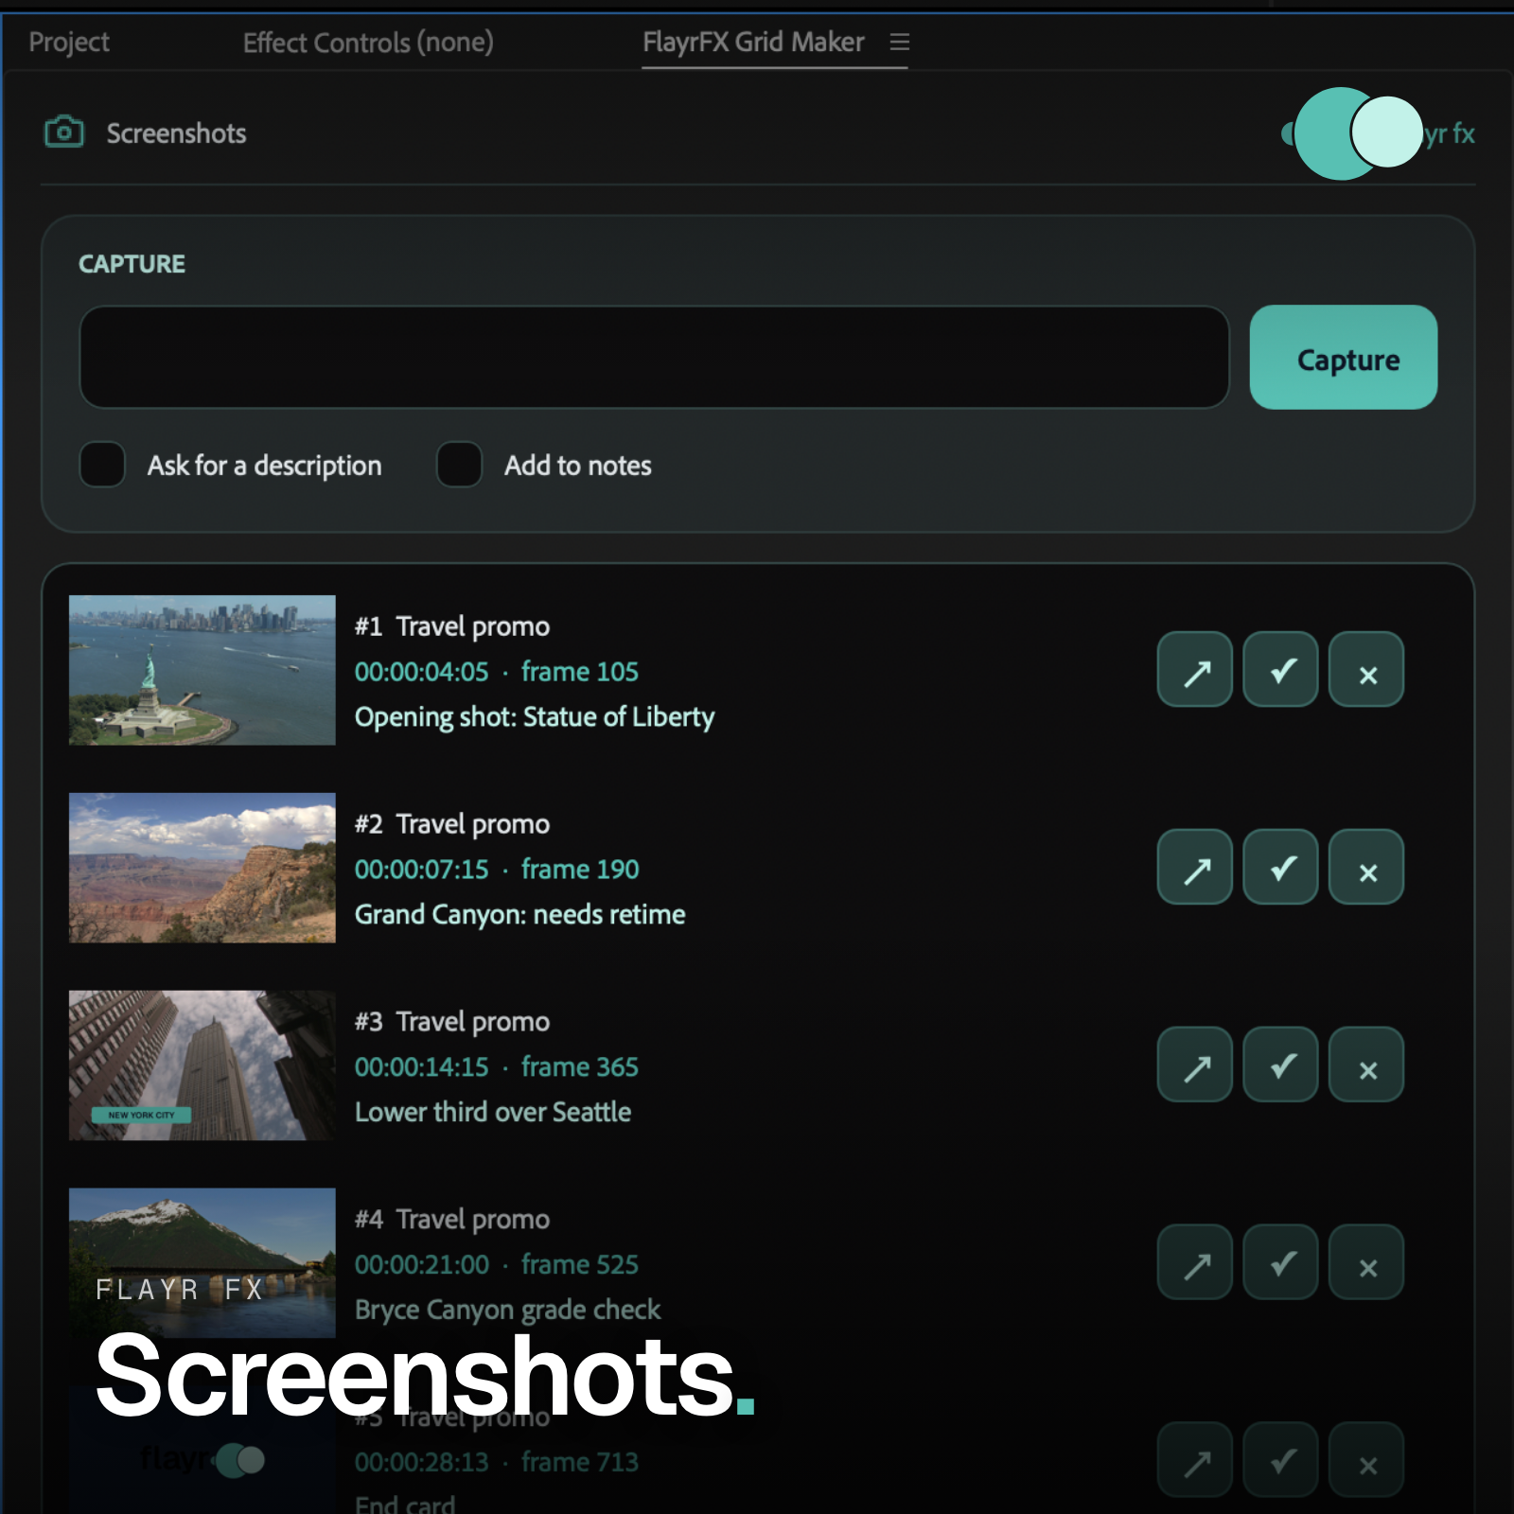Mark Statue of Liberty screenshot as done

coord(1280,670)
